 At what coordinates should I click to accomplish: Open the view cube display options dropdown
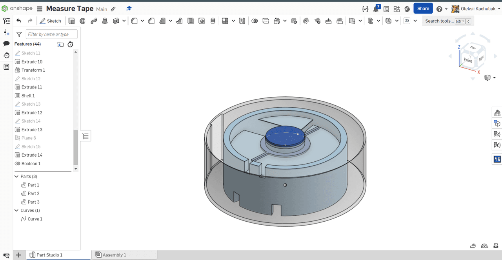tap(488, 78)
